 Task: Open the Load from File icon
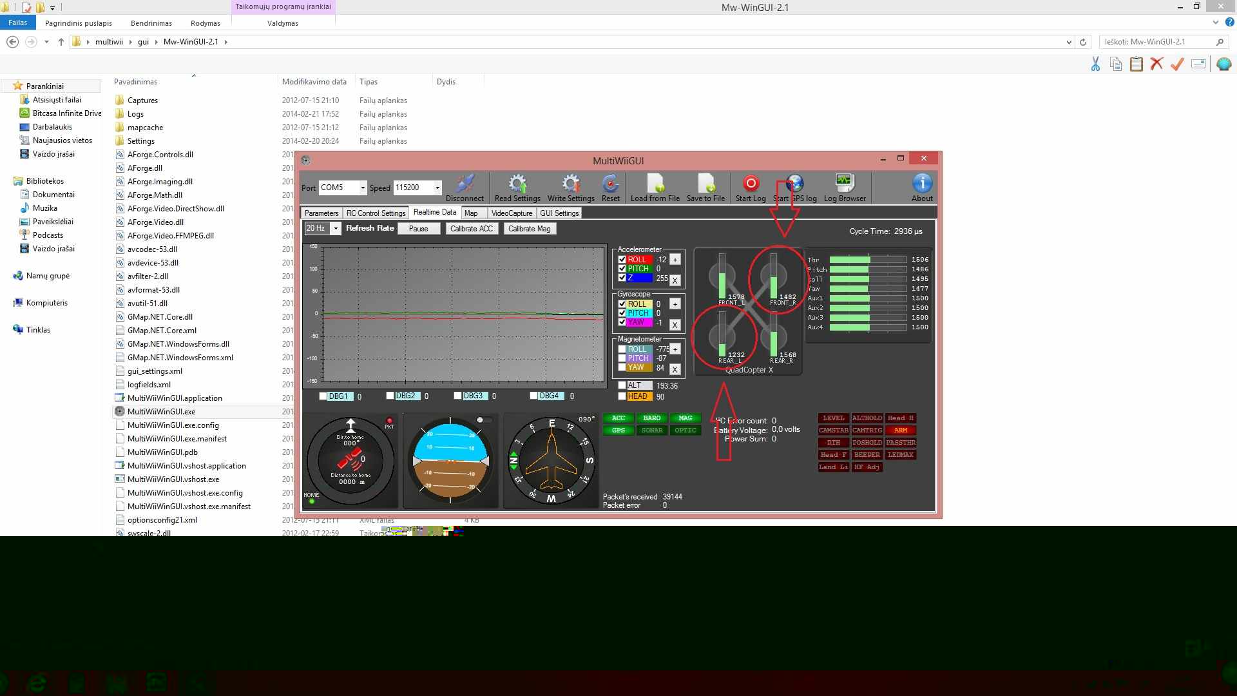pyautogui.click(x=655, y=184)
